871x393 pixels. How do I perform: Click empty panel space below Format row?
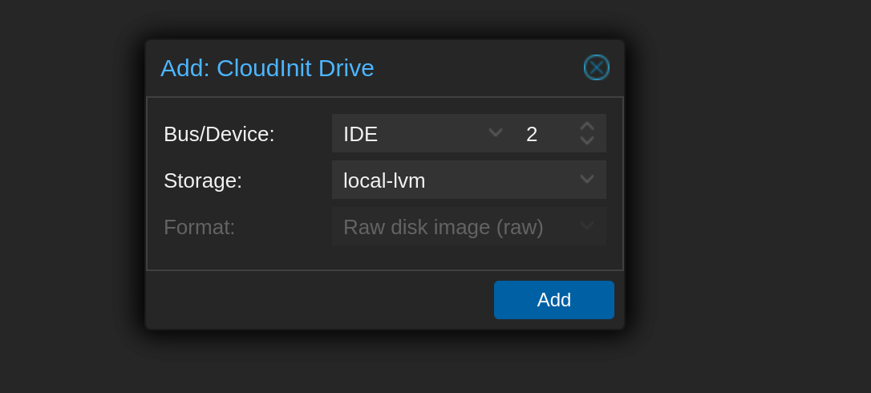pos(384,258)
